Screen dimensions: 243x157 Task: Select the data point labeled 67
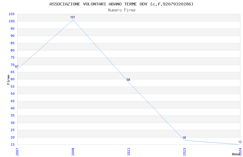coord(17,69)
